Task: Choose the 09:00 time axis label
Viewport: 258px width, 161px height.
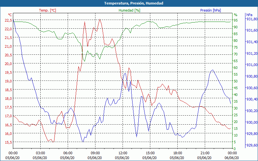Action: tap(95, 153)
